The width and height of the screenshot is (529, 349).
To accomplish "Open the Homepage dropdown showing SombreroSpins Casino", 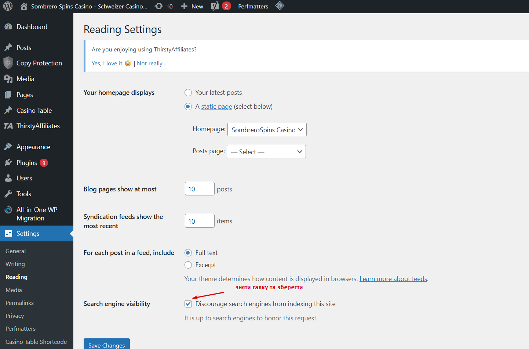I will point(267,130).
